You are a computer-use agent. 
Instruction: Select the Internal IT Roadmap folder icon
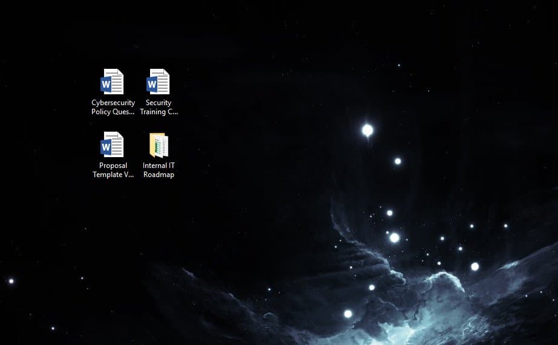pyautogui.click(x=159, y=145)
